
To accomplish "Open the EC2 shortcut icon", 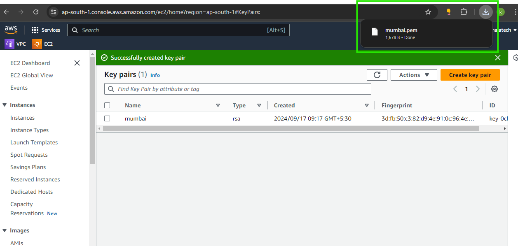I will 37,44.
